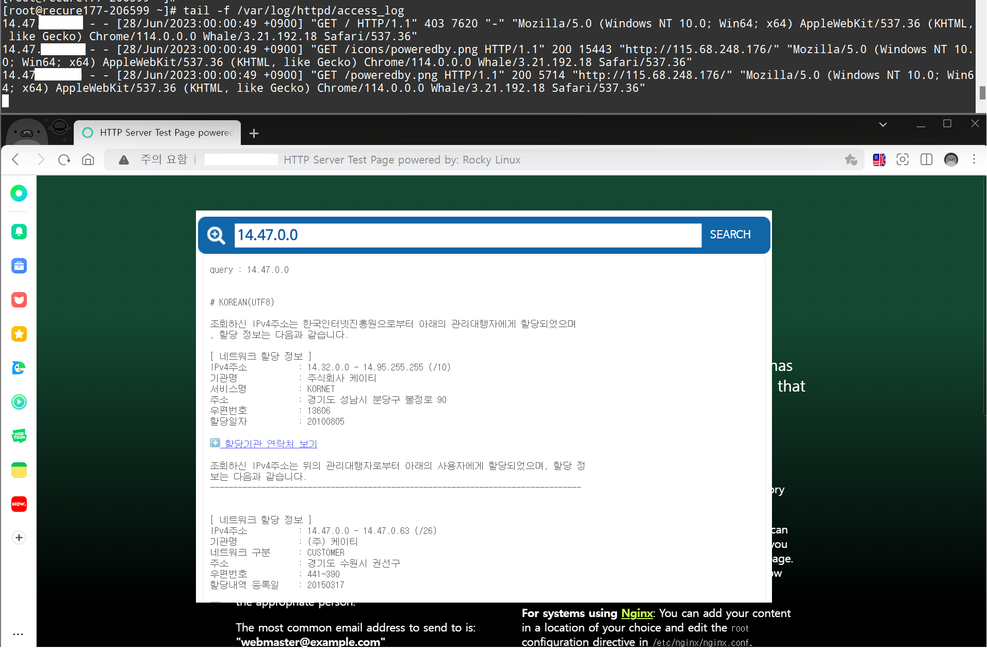The image size is (987, 648).
Task: Go to the browser home page
Action: 88,160
